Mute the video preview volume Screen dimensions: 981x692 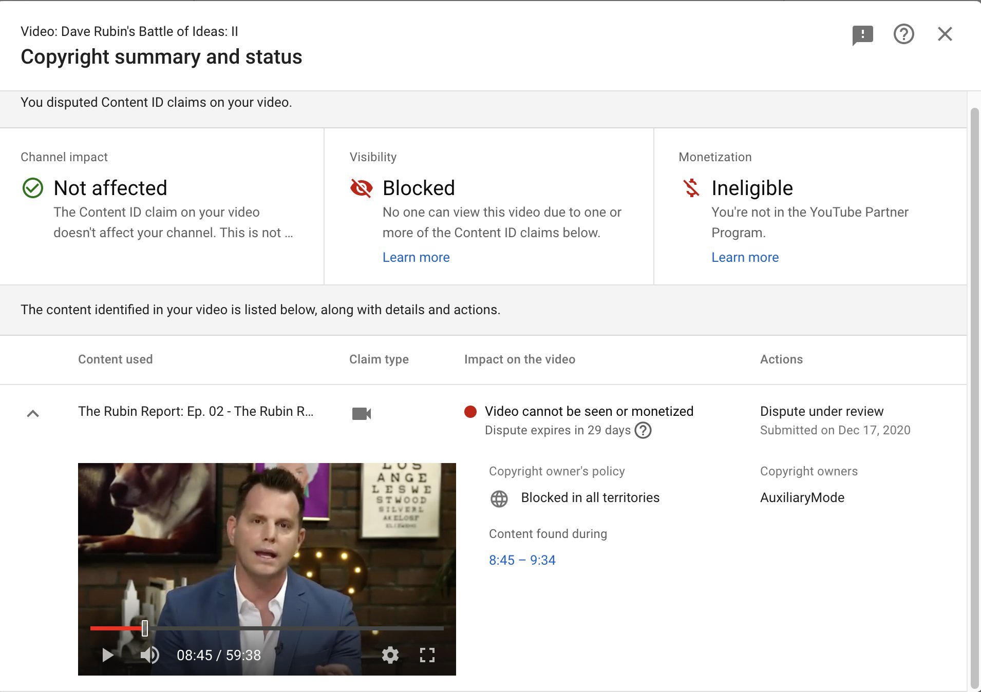[x=149, y=655]
